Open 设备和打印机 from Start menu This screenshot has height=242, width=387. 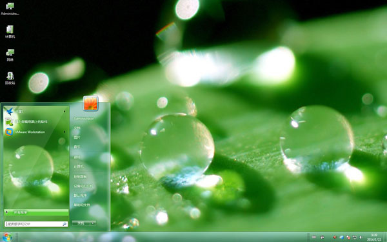pos(83,186)
